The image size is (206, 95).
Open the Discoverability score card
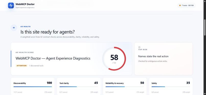pos(33,86)
